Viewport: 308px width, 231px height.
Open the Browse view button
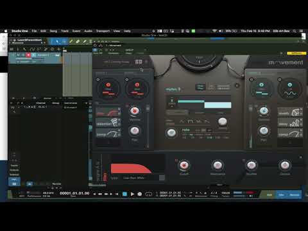pos(295,194)
